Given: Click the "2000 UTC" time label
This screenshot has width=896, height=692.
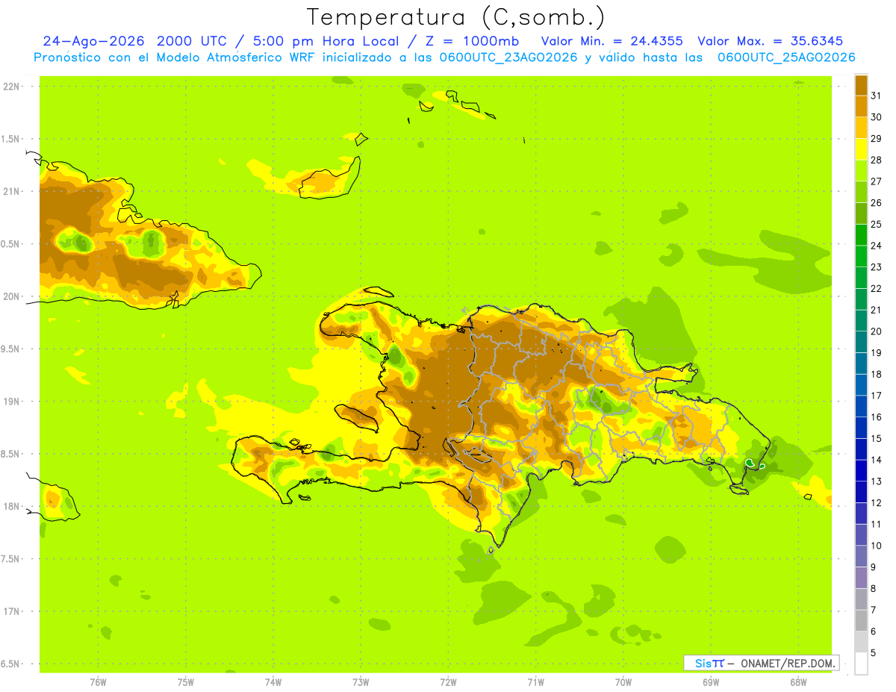Looking at the screenshot, I should pyautogui.click(x=193, y=41).
